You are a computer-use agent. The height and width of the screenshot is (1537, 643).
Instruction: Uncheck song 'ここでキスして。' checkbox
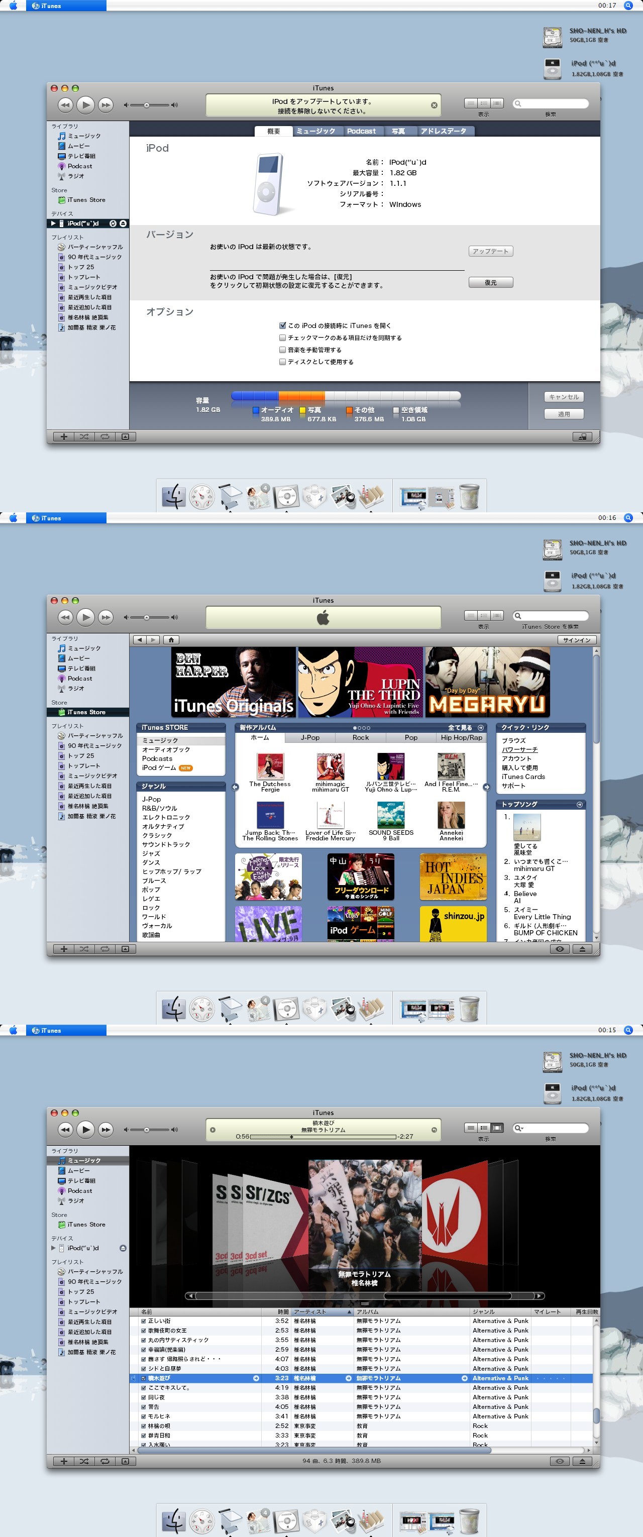pos(144,1388)
